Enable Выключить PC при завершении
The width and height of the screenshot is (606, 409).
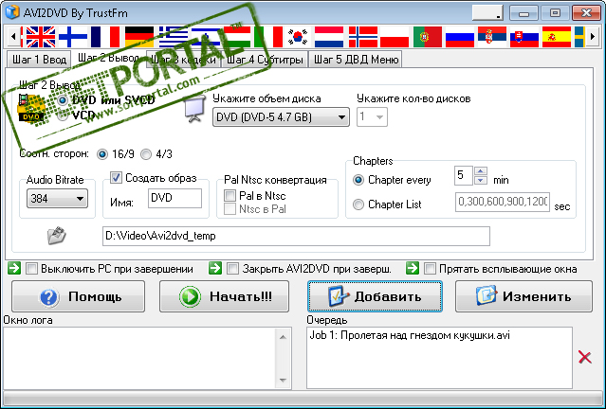(31, 268)
